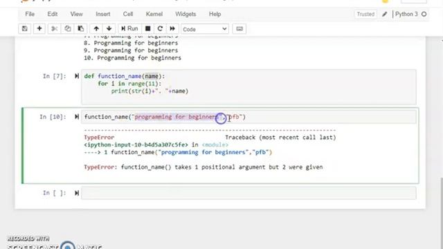Run the selected cell
Screen dimensions: 443x249
tap(129, 29)
